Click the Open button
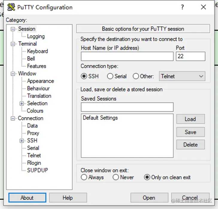Screen dimensions: 218x209 (x=149, y=198)
